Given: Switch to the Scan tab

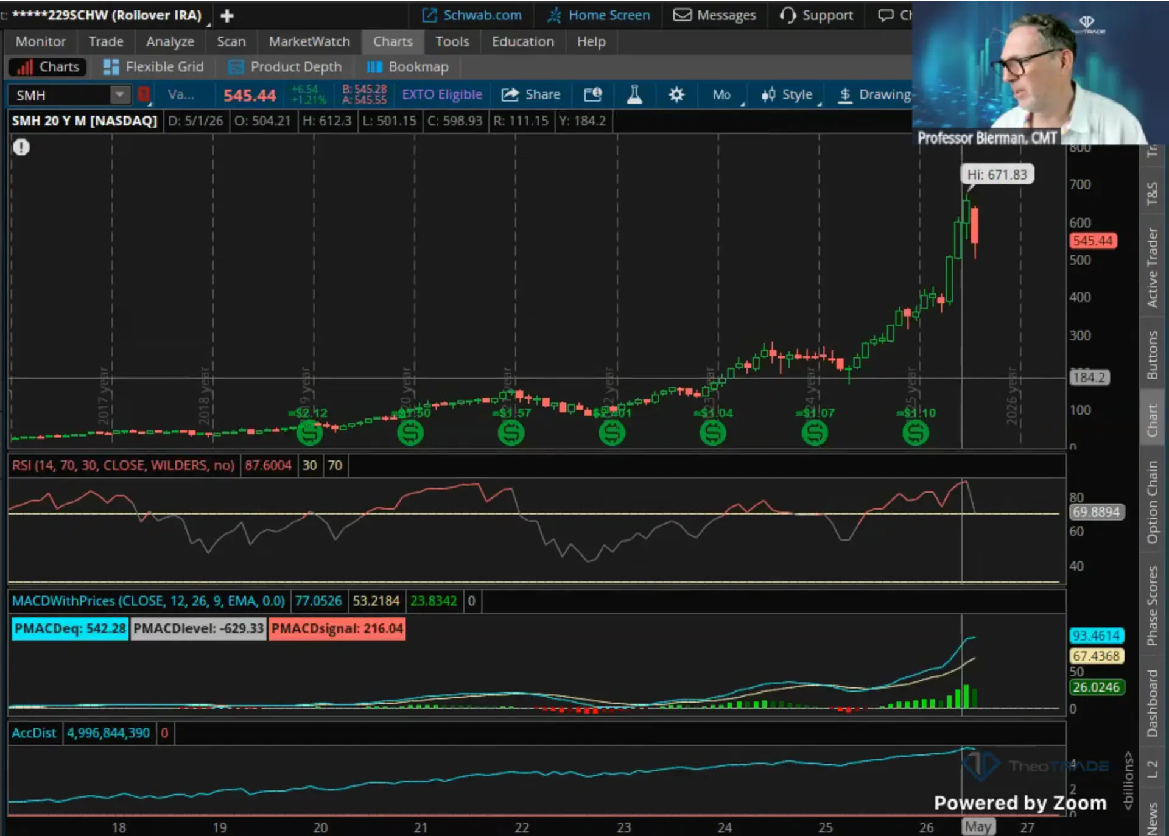Looking at the screenshot, I should click(x=231, y=41).
